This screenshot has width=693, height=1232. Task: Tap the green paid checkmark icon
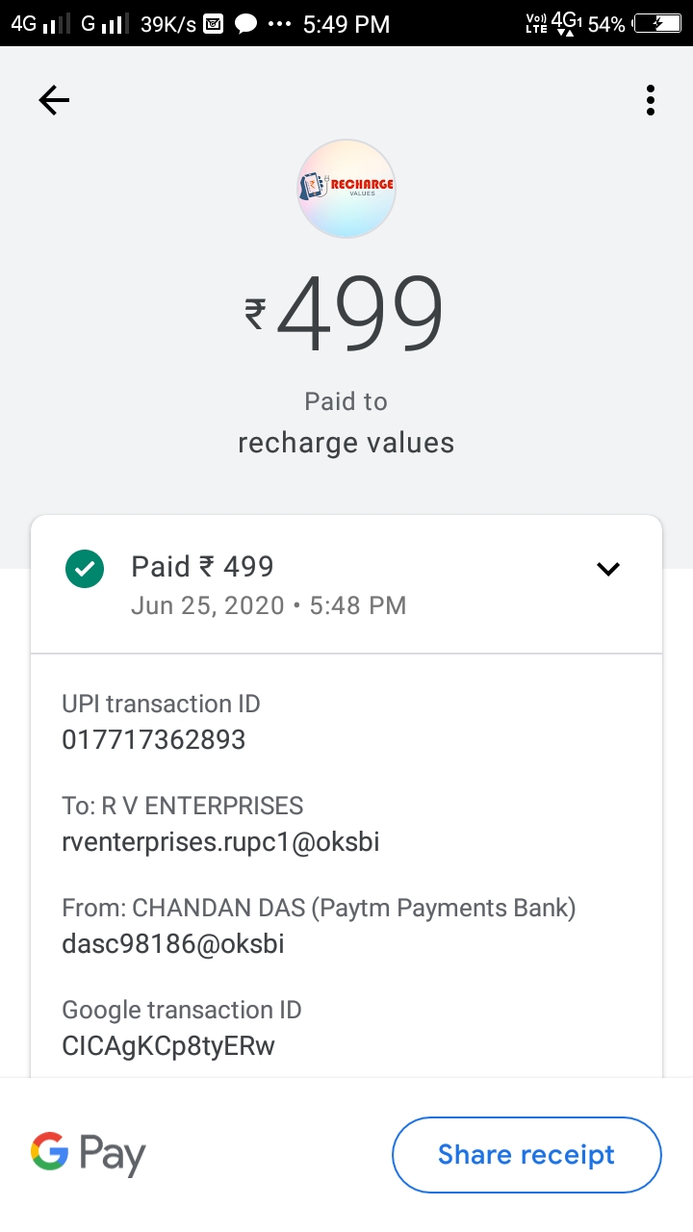pos(85,568)
